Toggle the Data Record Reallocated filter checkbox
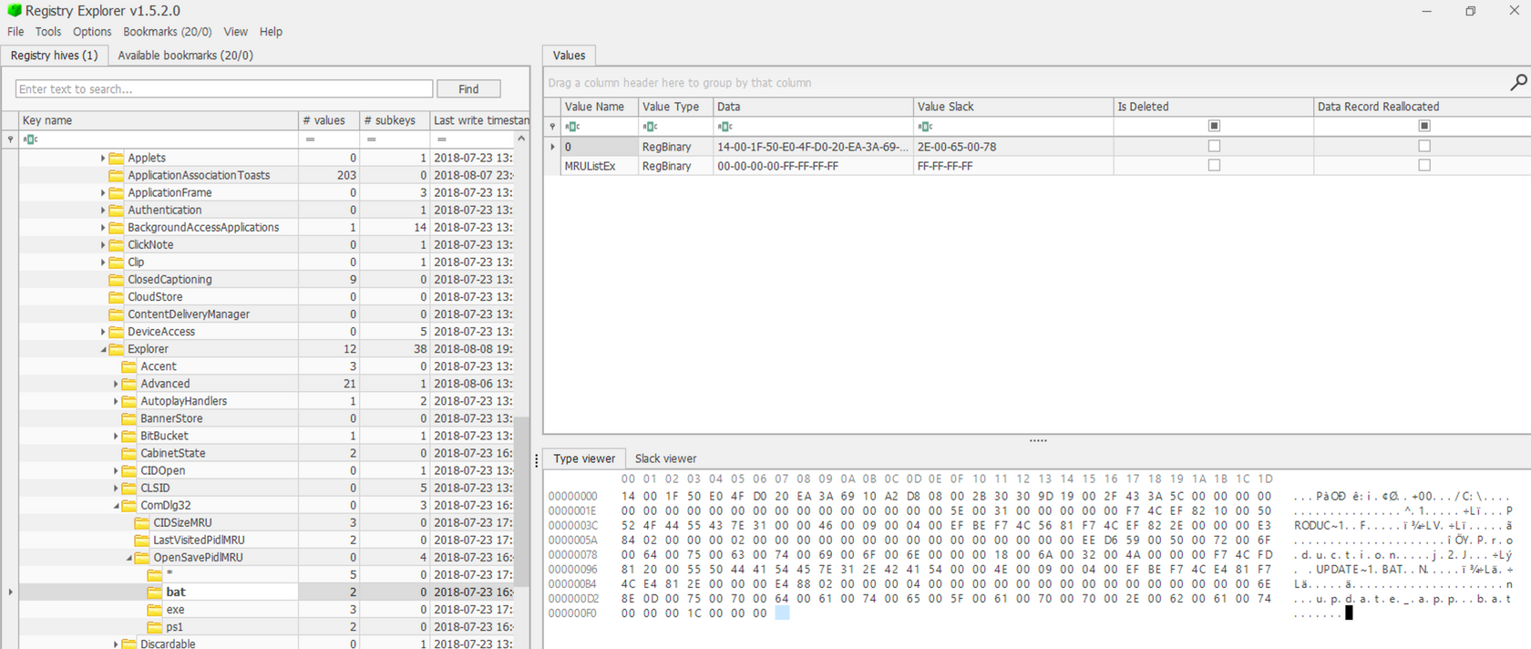1531x649 pixels. (x=1424, y=126)
